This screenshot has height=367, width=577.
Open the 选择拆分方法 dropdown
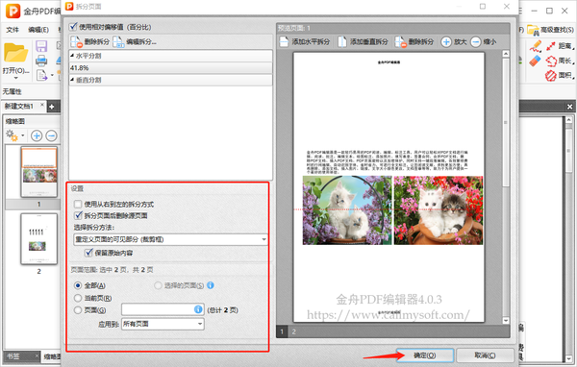pos(170,239)
